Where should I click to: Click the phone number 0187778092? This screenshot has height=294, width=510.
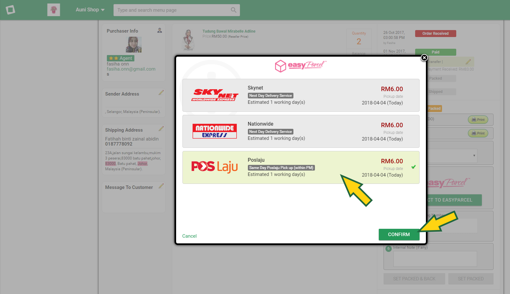(x=119, y=144)
